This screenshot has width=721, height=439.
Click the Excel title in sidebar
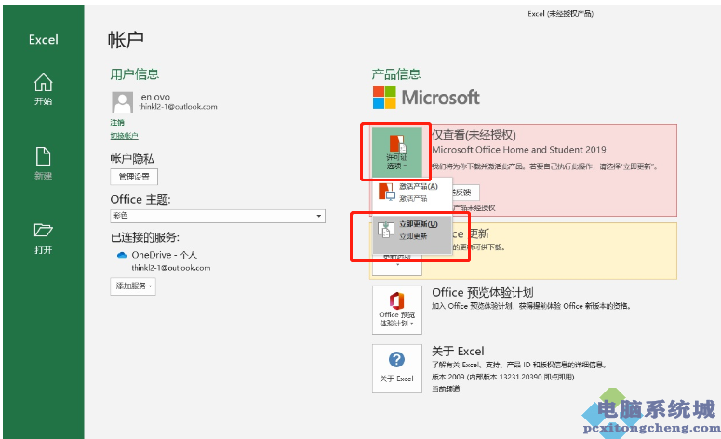click(x=43, y=40)
